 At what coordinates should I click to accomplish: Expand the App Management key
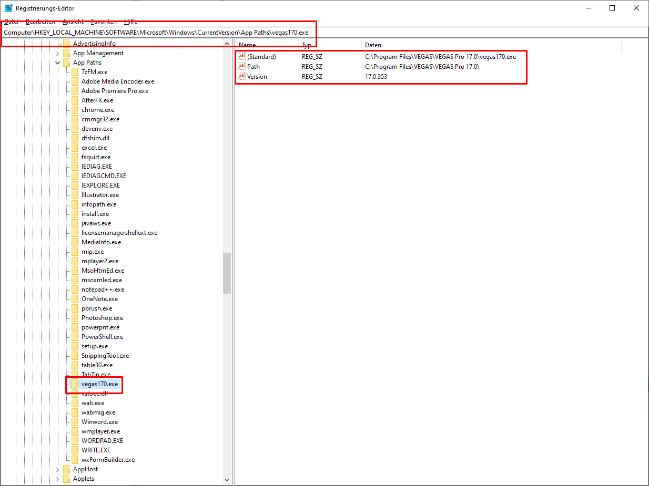(58, 53)
